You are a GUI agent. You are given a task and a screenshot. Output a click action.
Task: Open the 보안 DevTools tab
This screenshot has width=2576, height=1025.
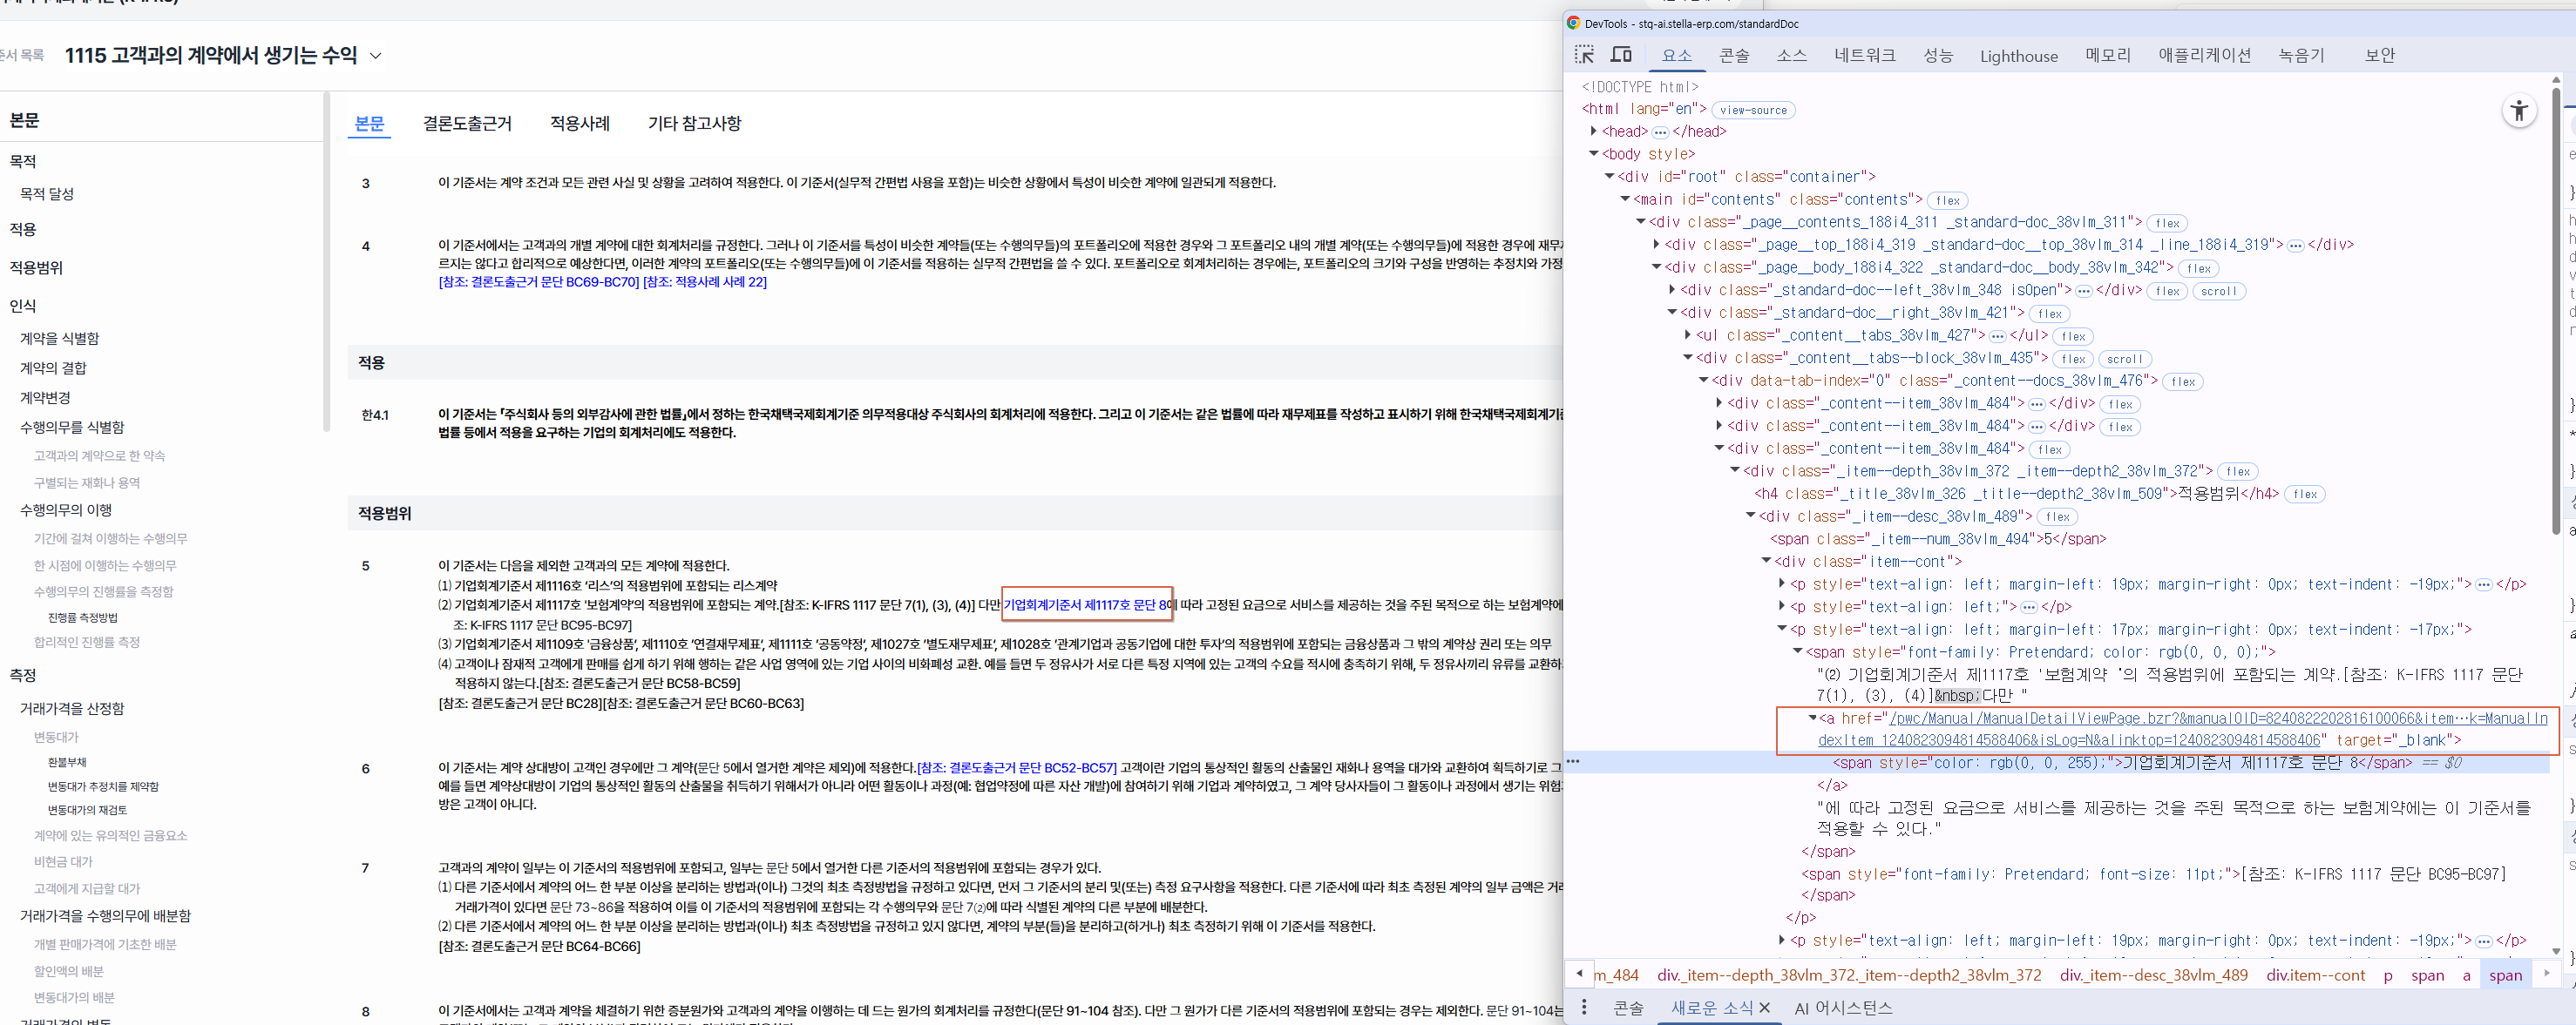[2379, 56]
